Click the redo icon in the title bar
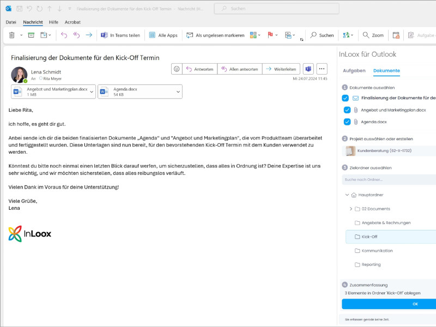436x327 pixels. 39,9
